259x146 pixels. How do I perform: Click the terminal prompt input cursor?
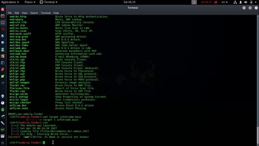44,142
